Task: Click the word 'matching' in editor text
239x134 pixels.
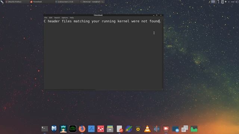Action: pos(81,21)
